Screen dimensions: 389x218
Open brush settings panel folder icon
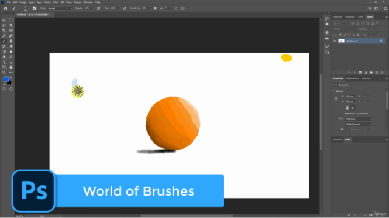35,8
